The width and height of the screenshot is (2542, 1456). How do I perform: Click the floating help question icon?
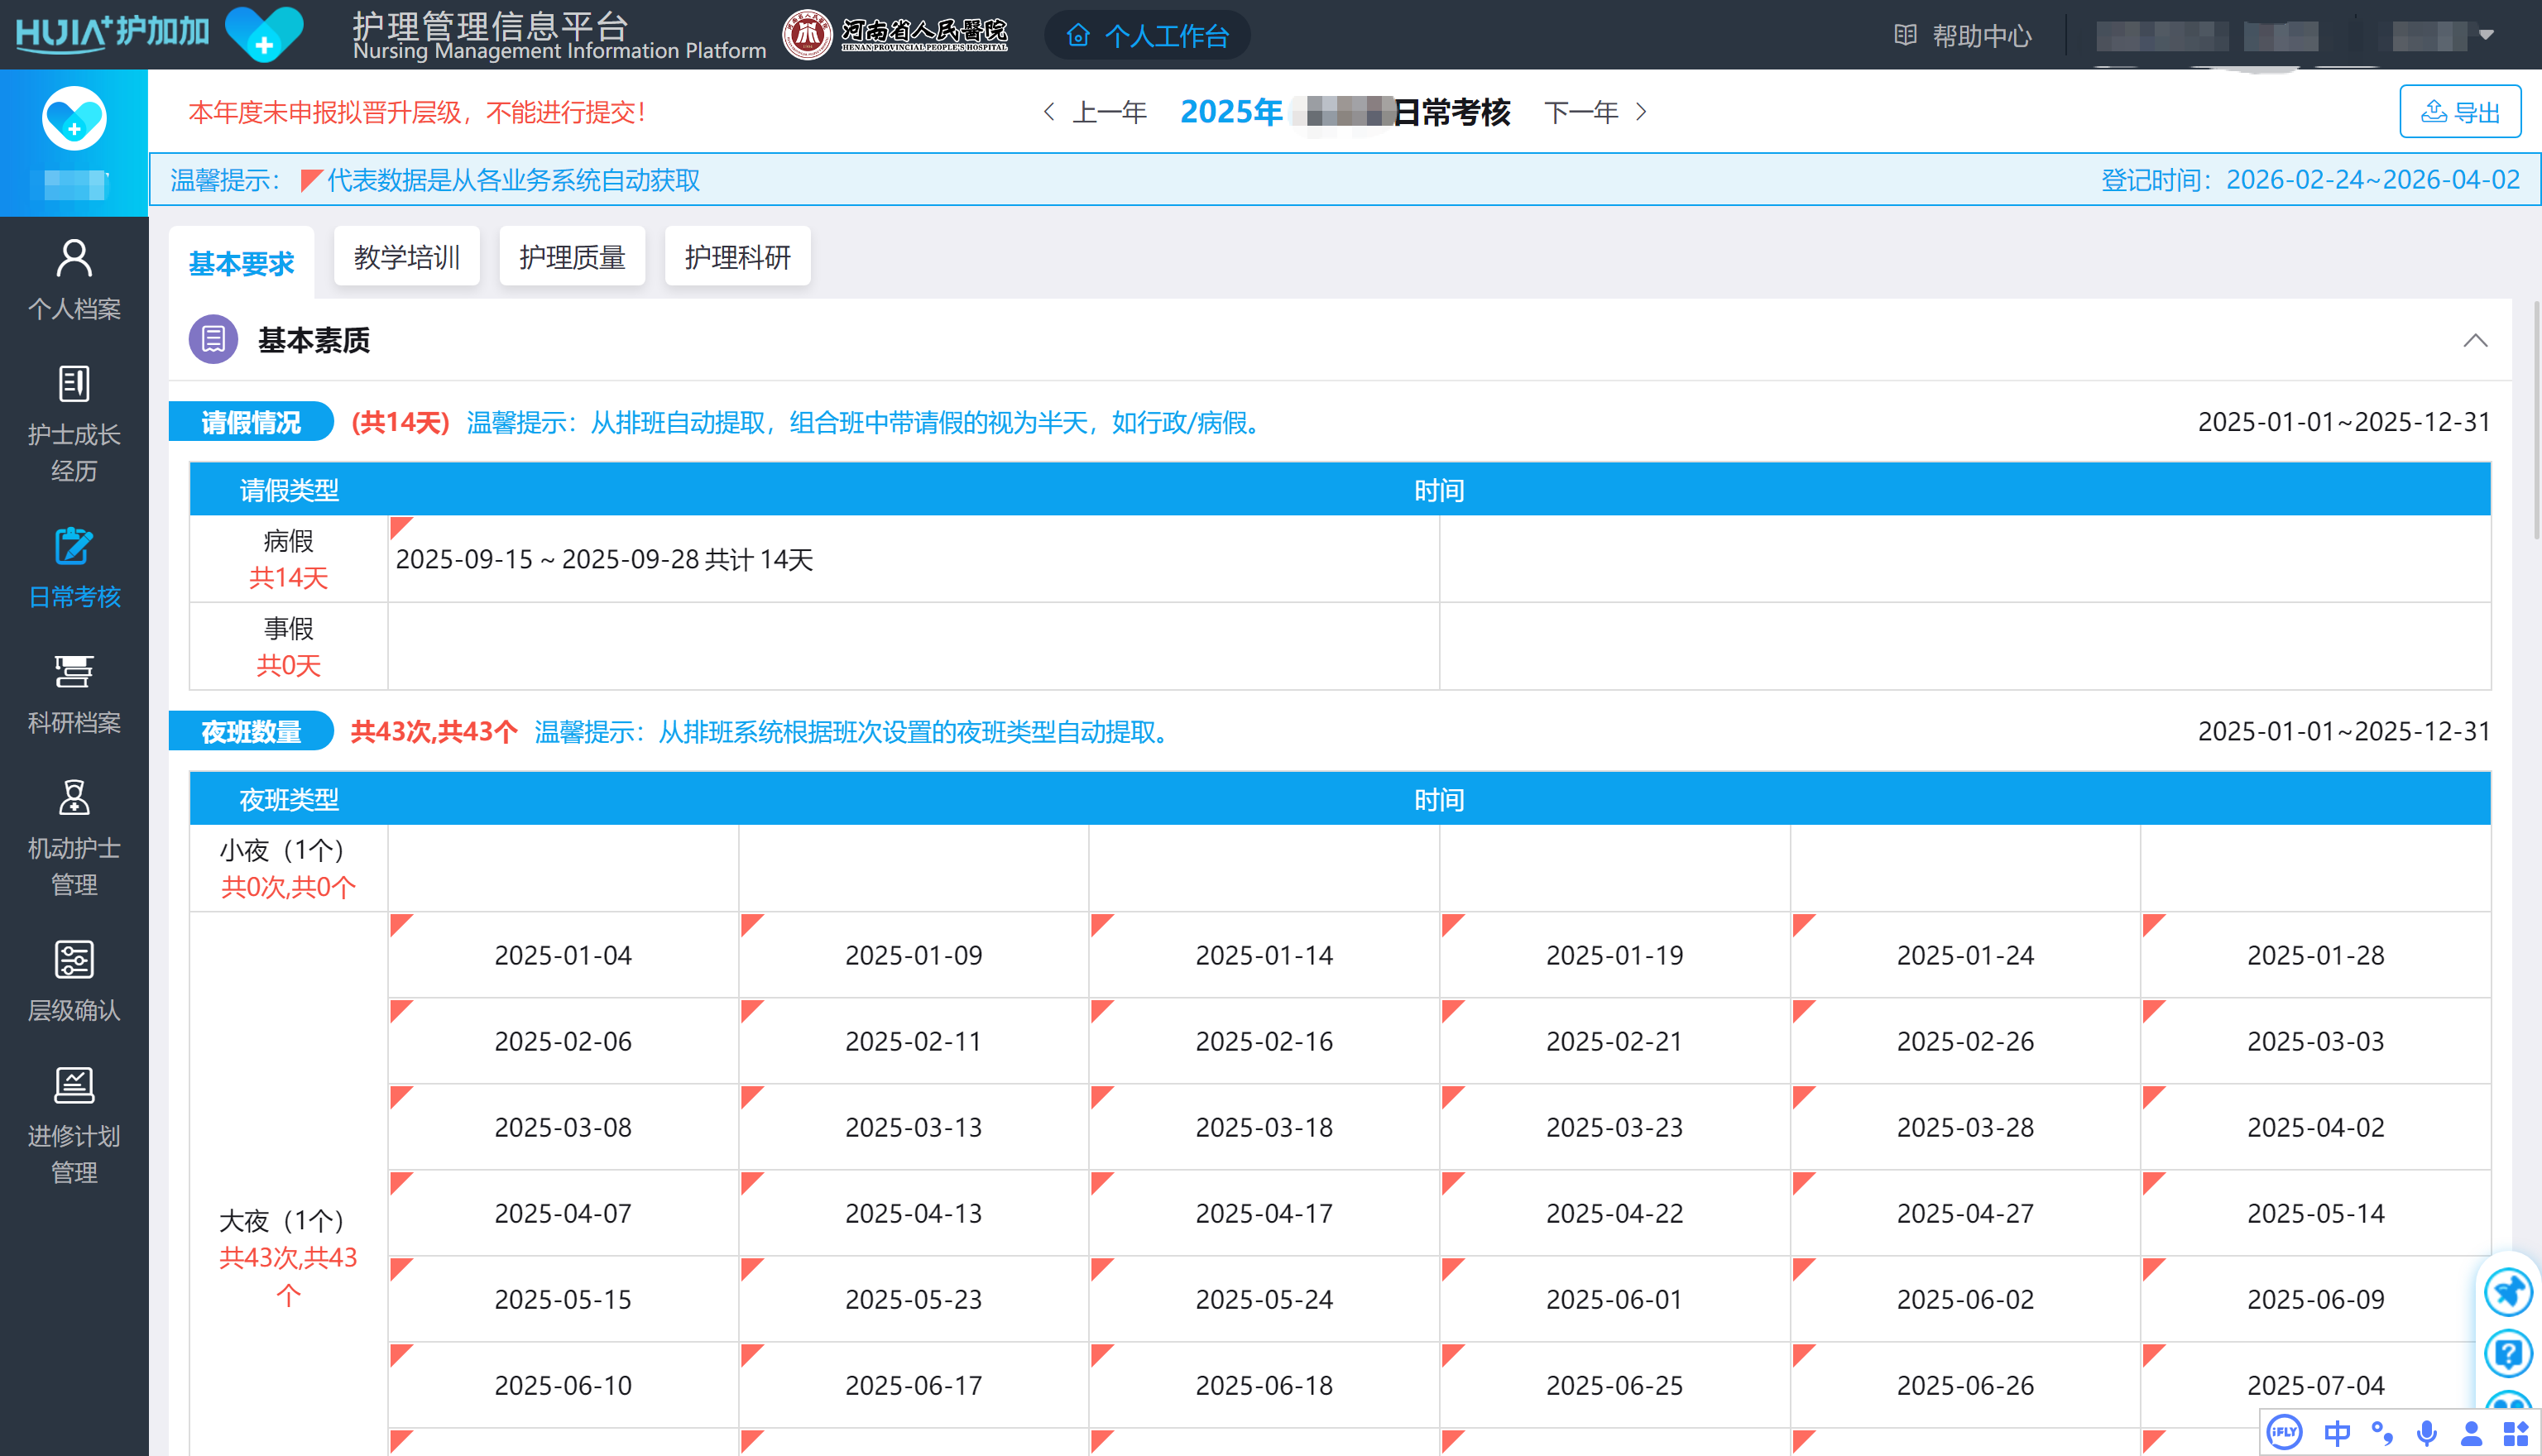2508,1354
